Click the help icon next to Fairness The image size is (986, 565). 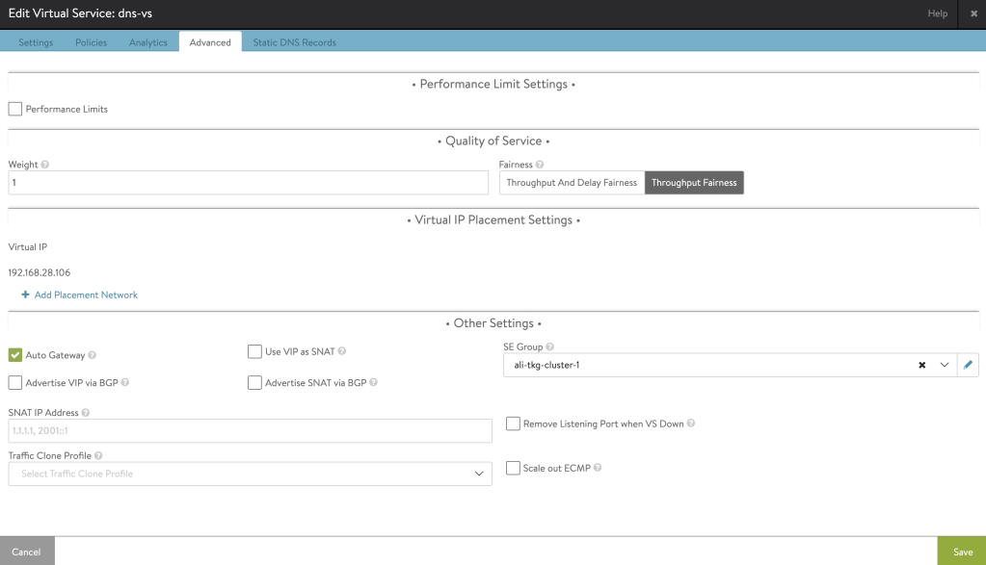540,165
